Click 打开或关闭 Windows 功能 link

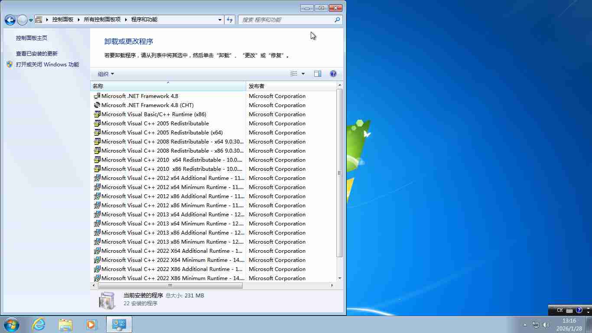[47, 65]
